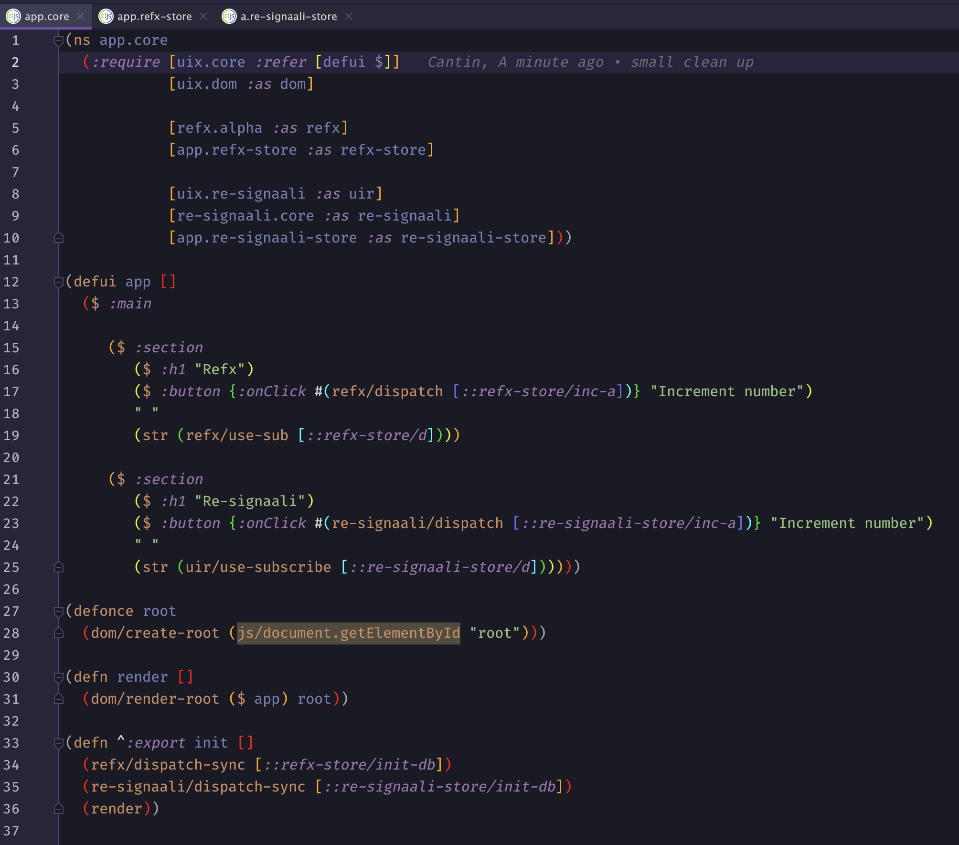Click the "root" string on line 28
The height and width of the screenshot is (845, 959).
click(495, 633)
